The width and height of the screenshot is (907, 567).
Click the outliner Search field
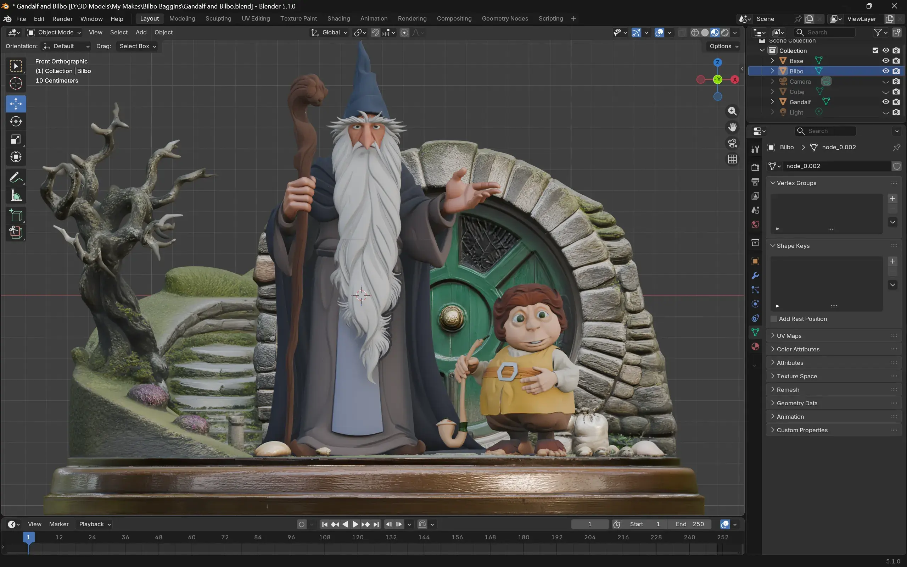(824, 32)
